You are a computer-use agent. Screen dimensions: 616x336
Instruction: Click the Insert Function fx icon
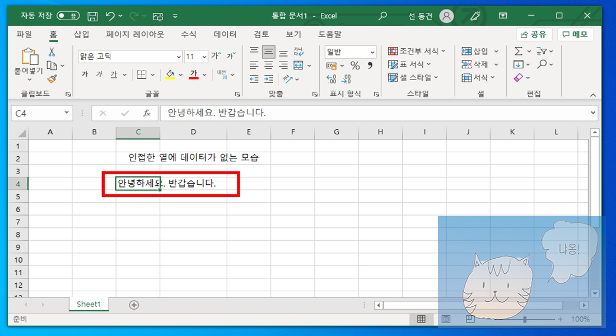click(147, 113)
